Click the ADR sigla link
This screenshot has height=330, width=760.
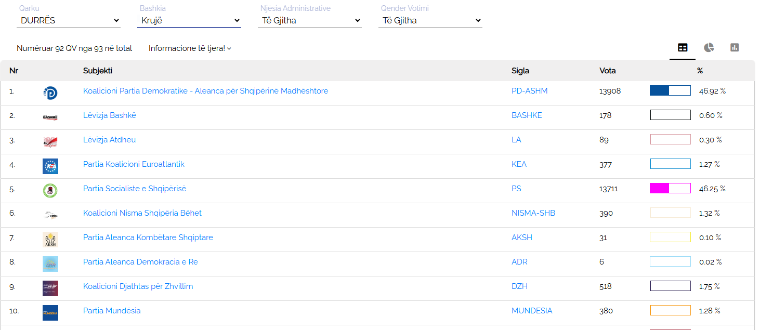519,262
